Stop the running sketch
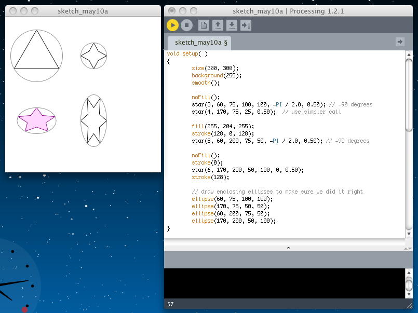The height and width of the screenshot is (313, 418). point(187,25)
